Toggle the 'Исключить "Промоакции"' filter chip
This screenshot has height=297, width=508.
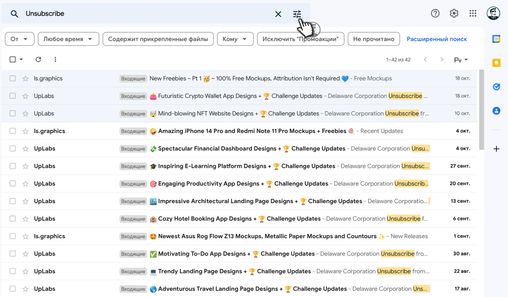pos(301,39)
